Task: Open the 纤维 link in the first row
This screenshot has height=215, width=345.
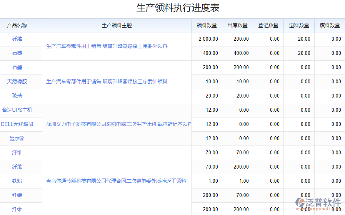Action: (17, 39)
